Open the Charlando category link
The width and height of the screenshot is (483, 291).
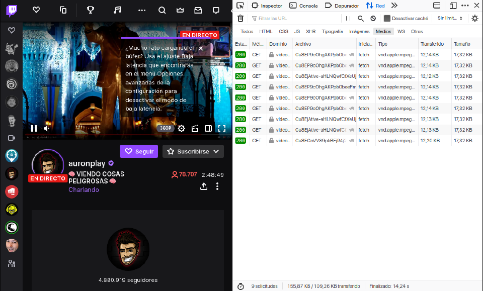click(x=84, y=190)
